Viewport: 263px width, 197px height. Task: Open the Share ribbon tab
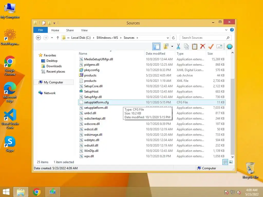(70, 30)
